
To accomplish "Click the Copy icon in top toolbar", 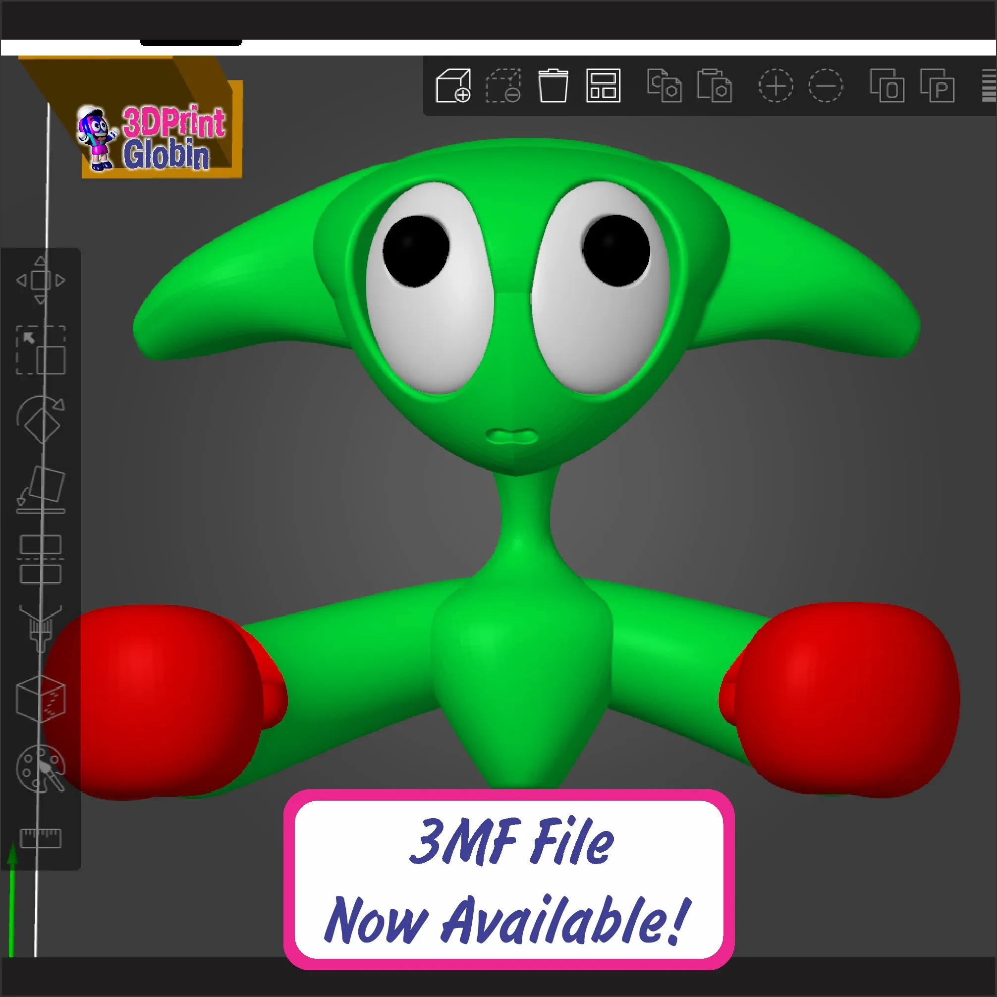I will (664, 85).
